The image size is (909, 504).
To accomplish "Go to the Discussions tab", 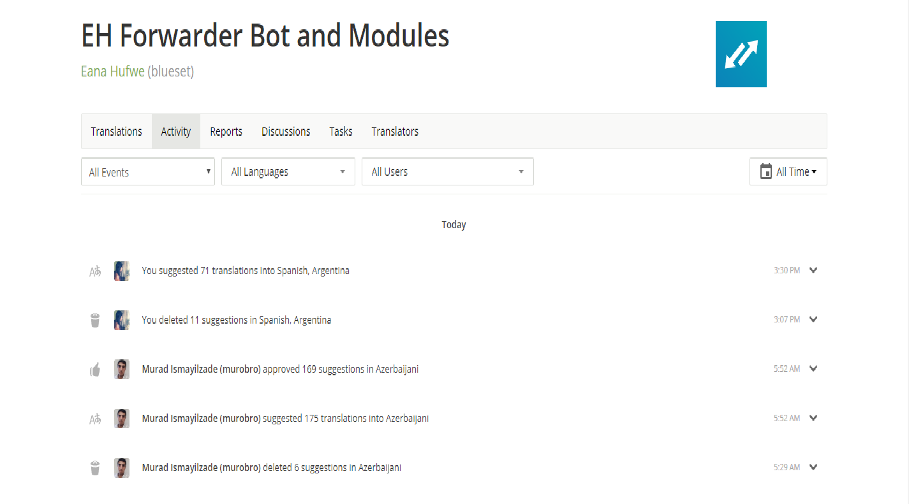I will 286,131.
